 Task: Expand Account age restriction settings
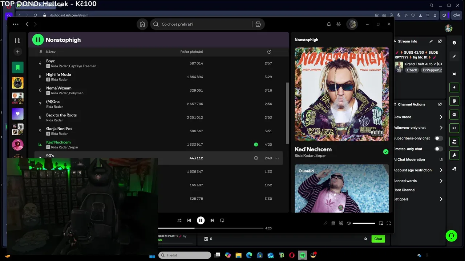[441, 170]
